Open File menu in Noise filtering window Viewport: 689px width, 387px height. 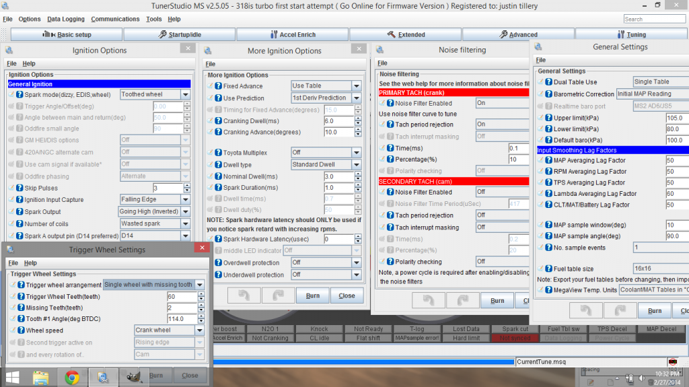(382, 63)
